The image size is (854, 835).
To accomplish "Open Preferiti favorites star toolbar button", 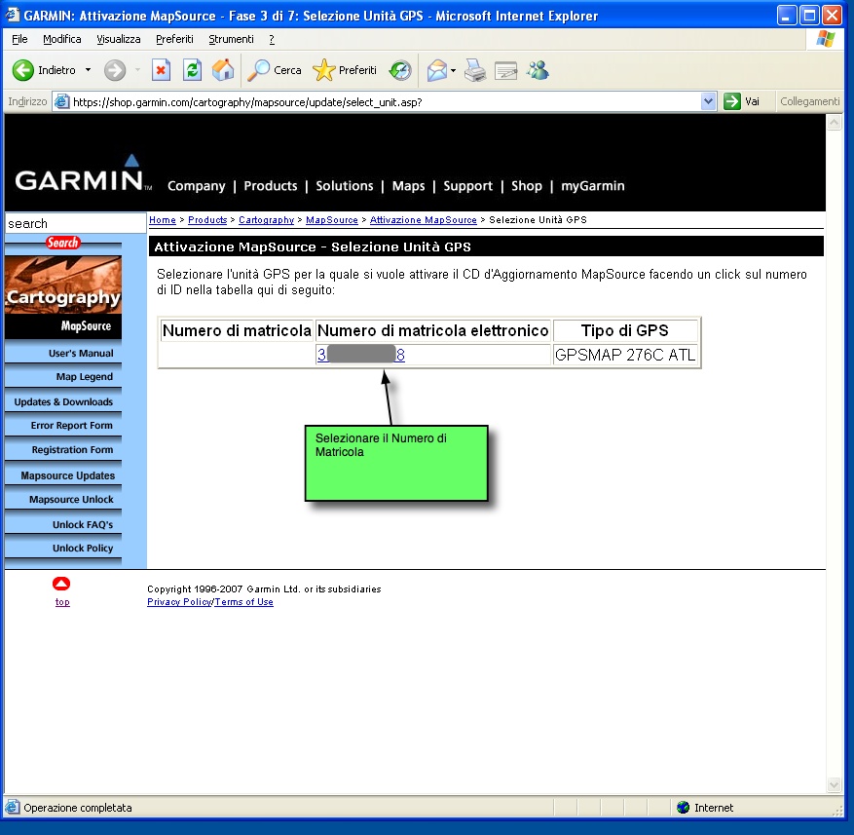I will (345, 70).
